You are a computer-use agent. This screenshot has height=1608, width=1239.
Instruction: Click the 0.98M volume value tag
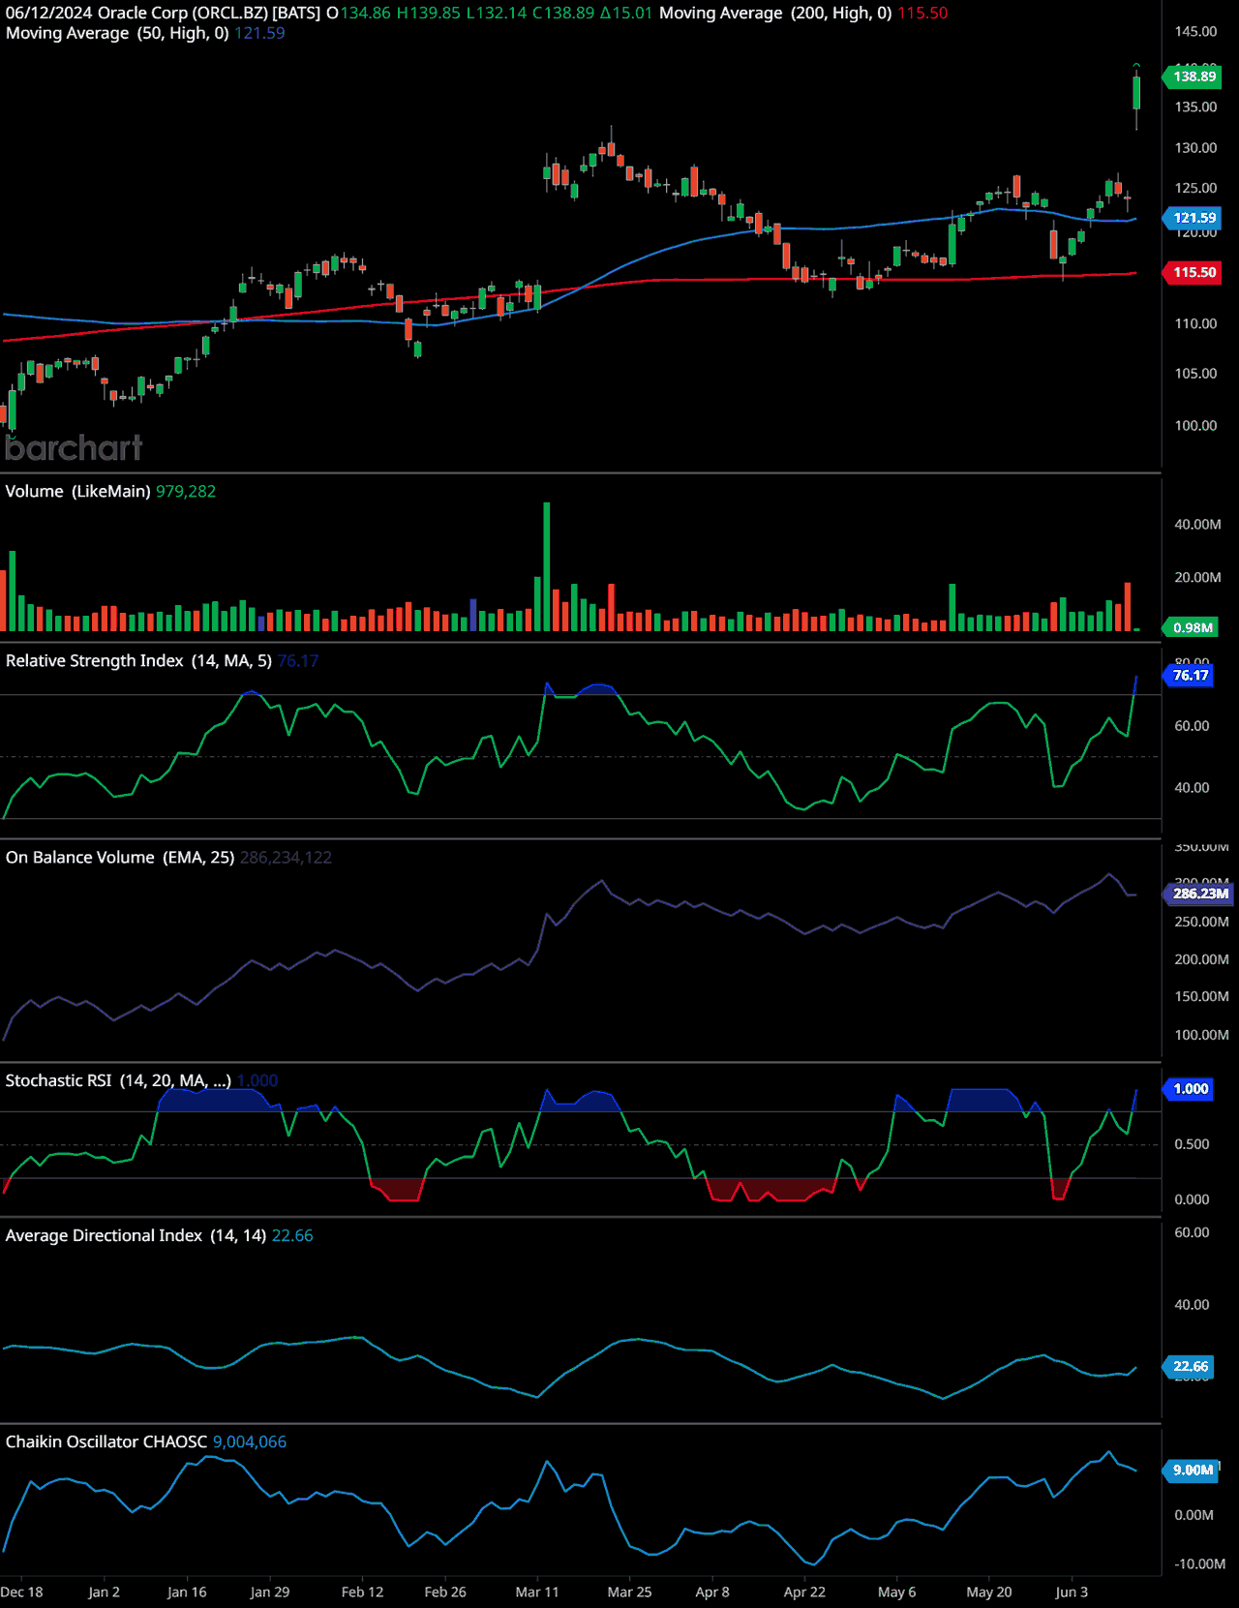click(x=1192, y=627)
